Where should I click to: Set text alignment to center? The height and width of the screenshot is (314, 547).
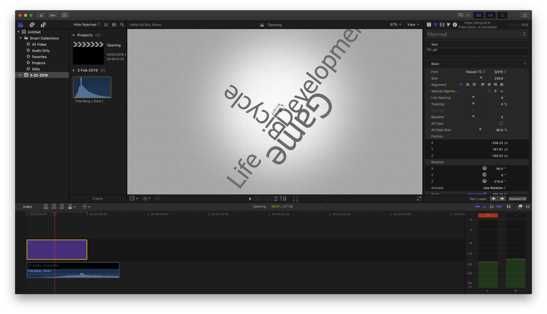coord(468,85)
